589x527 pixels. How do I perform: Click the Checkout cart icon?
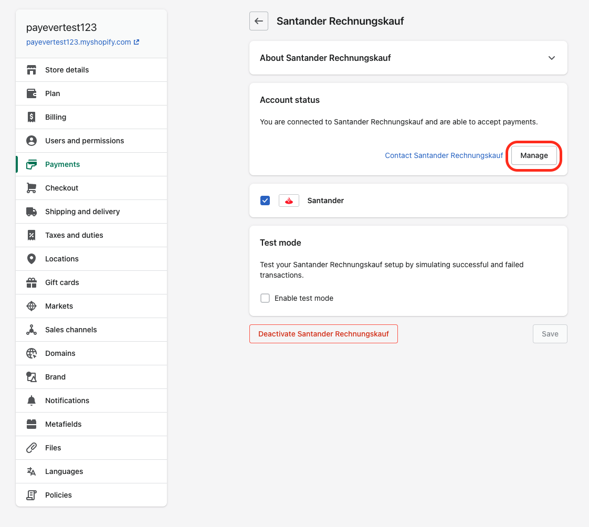pyautogui.click(x=31, y=188)
